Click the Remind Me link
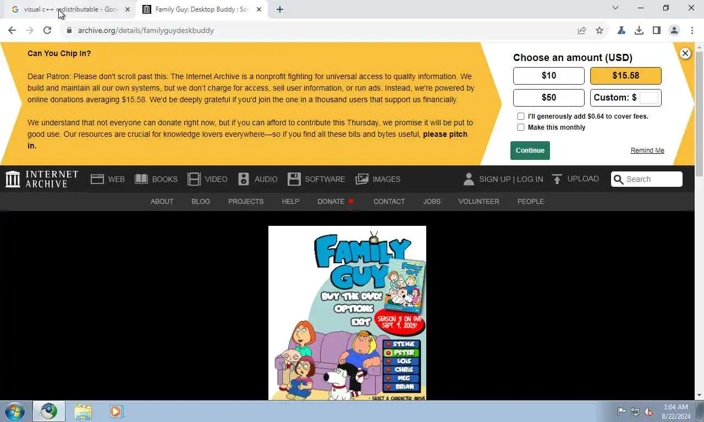This screenshot has height=422, width=704. pos(647,151)
